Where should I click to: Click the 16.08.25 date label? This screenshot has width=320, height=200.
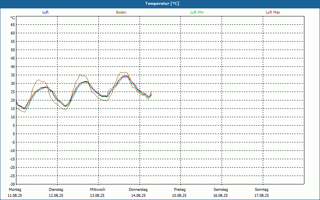tap(220, 196)
